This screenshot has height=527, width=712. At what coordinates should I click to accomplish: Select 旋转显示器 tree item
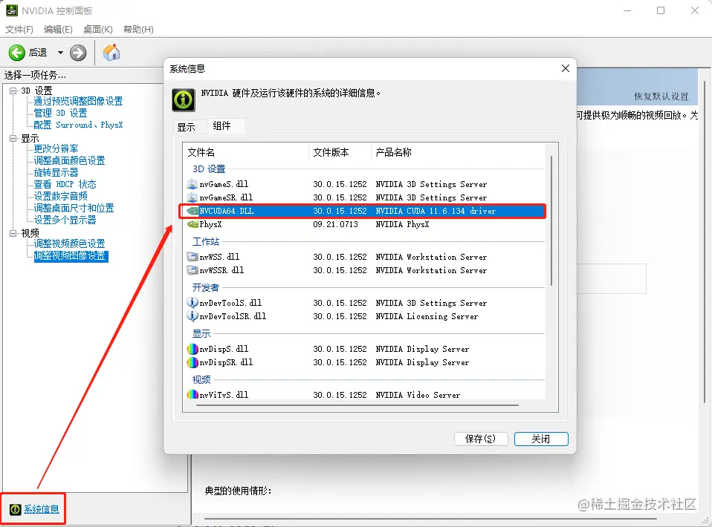pos(56,172)
